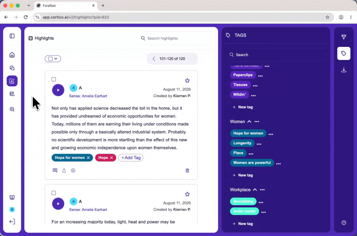Image resolution: width=357 pixels, height=236 pixels.
Task: Play the first highlight audio
Action: pyautogui.click(x=58, y=90)
